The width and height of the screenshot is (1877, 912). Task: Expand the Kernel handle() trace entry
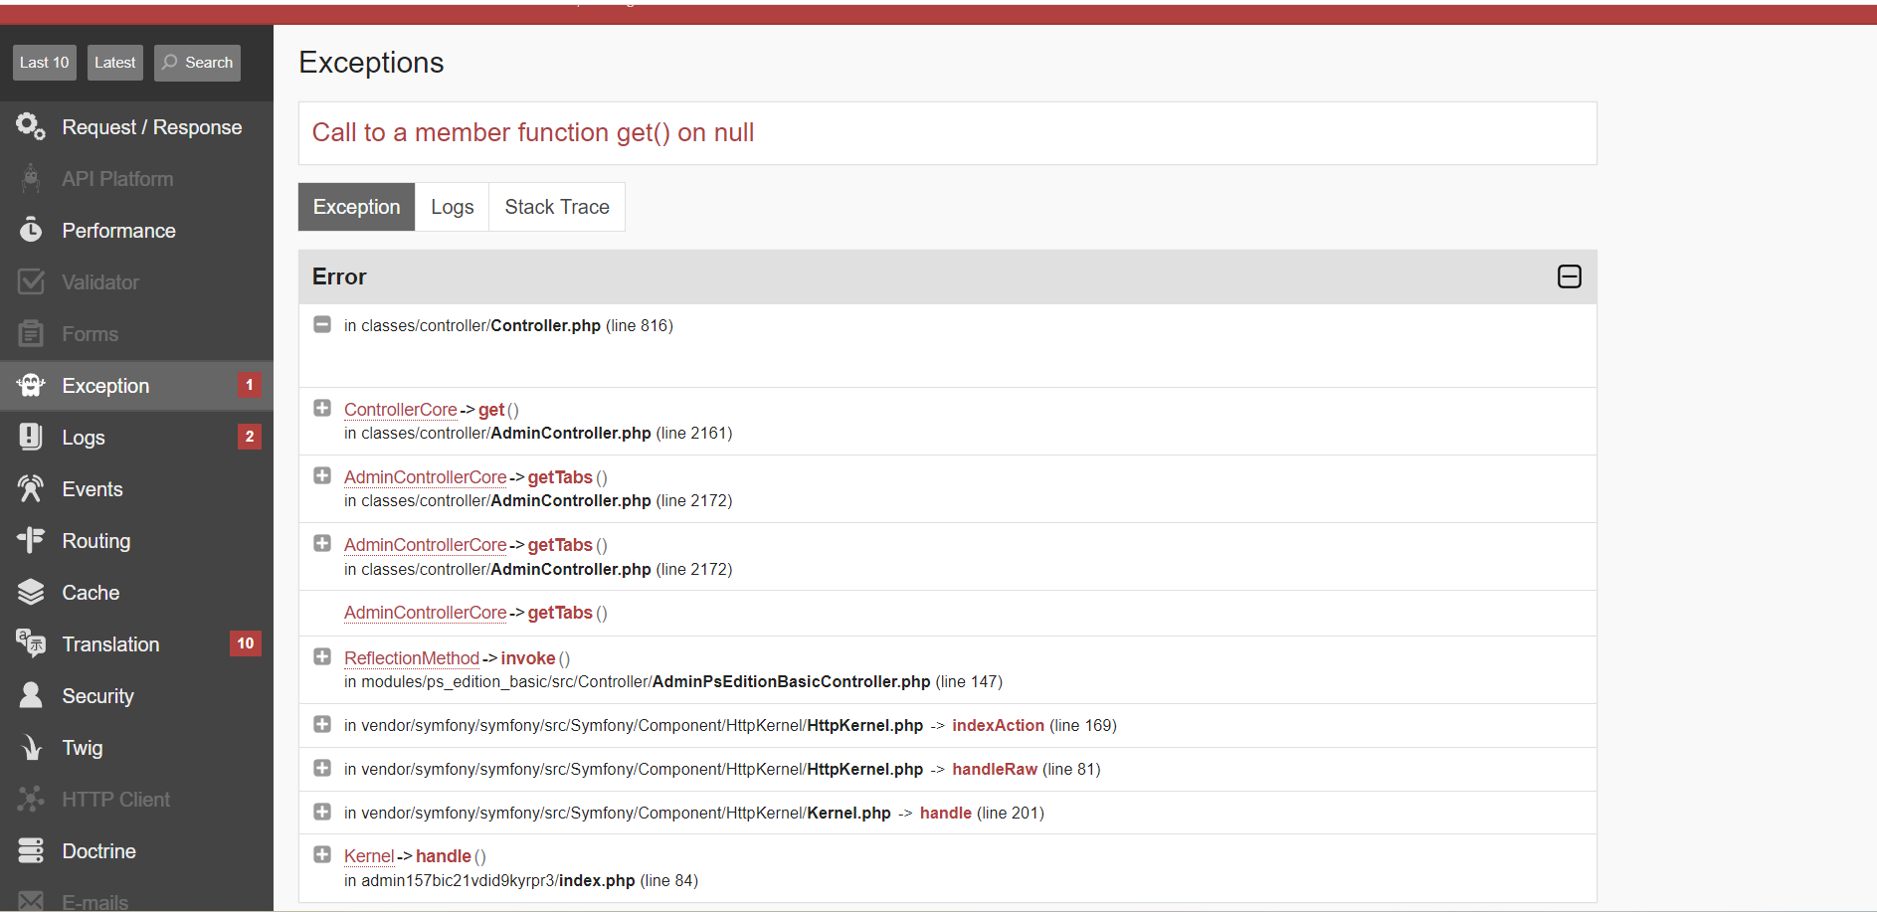coord(322,854)
